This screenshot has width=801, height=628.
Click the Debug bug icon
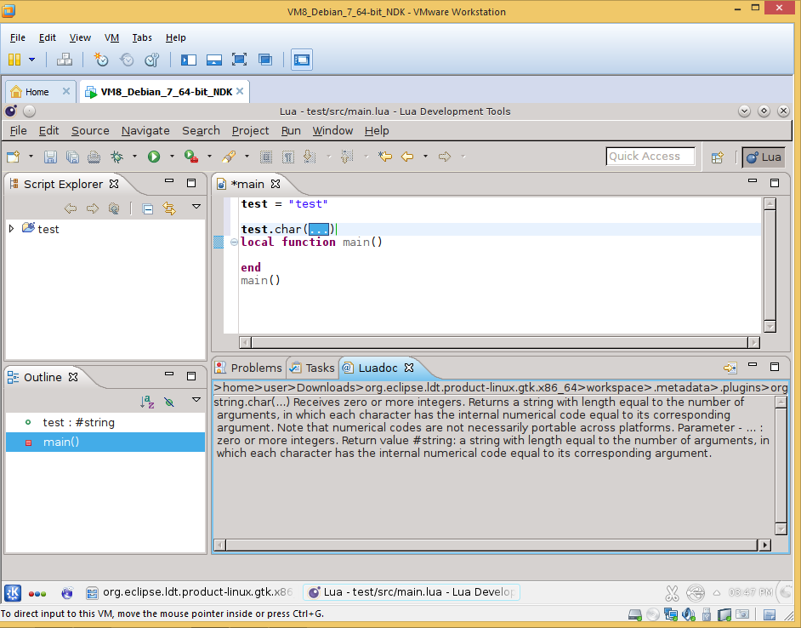[117, 157]
